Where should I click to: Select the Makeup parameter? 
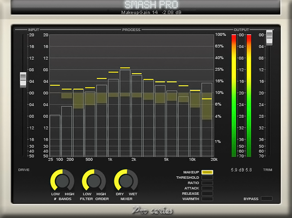207,172
